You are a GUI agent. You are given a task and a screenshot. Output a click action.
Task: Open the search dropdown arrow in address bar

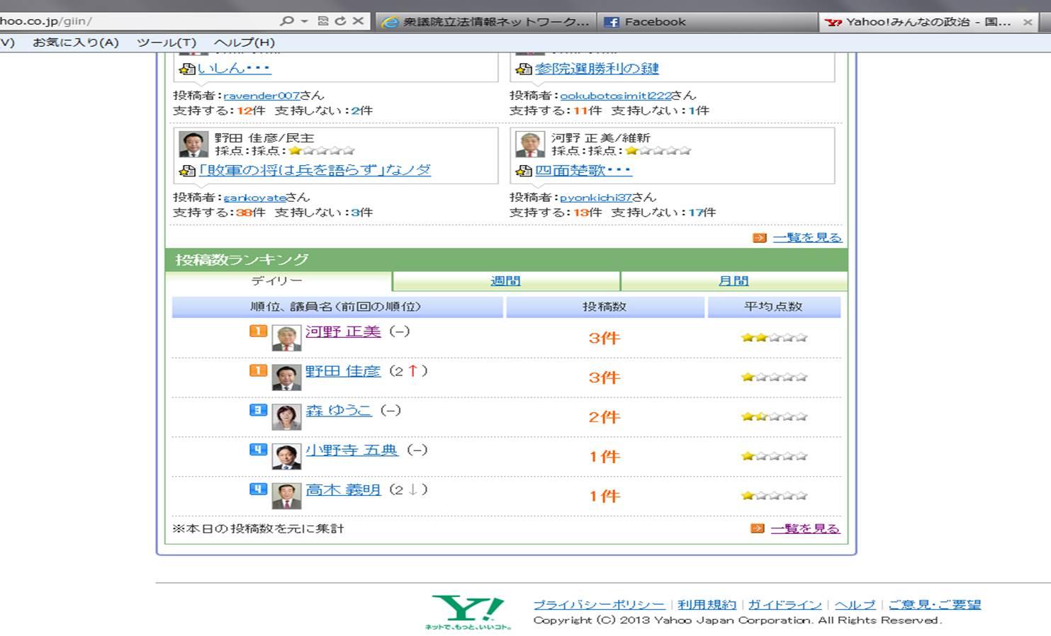click(304, 21)
